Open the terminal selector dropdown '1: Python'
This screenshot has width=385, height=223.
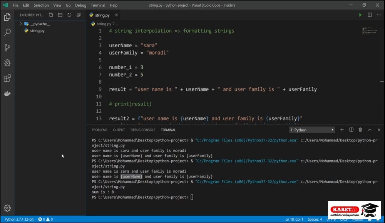[312, 130]
